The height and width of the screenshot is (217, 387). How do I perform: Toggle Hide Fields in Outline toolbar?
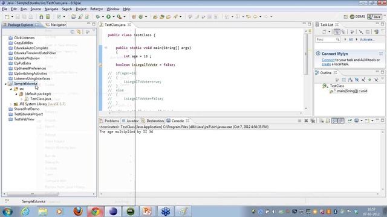[357, 80]
